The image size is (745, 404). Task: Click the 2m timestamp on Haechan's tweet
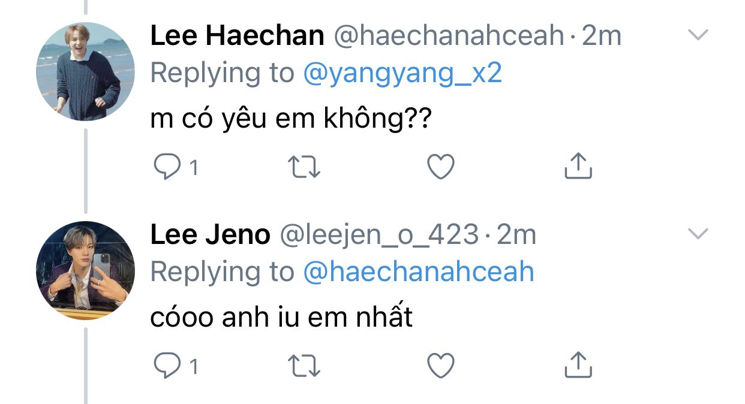[602, 37]
